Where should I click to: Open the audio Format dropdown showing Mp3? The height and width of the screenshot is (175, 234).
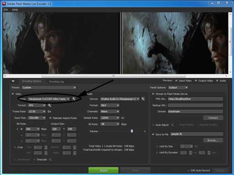110,105
